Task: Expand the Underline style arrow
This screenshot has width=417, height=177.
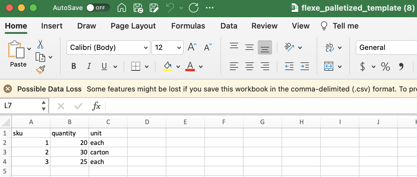Action: click(x=115, y=67)
